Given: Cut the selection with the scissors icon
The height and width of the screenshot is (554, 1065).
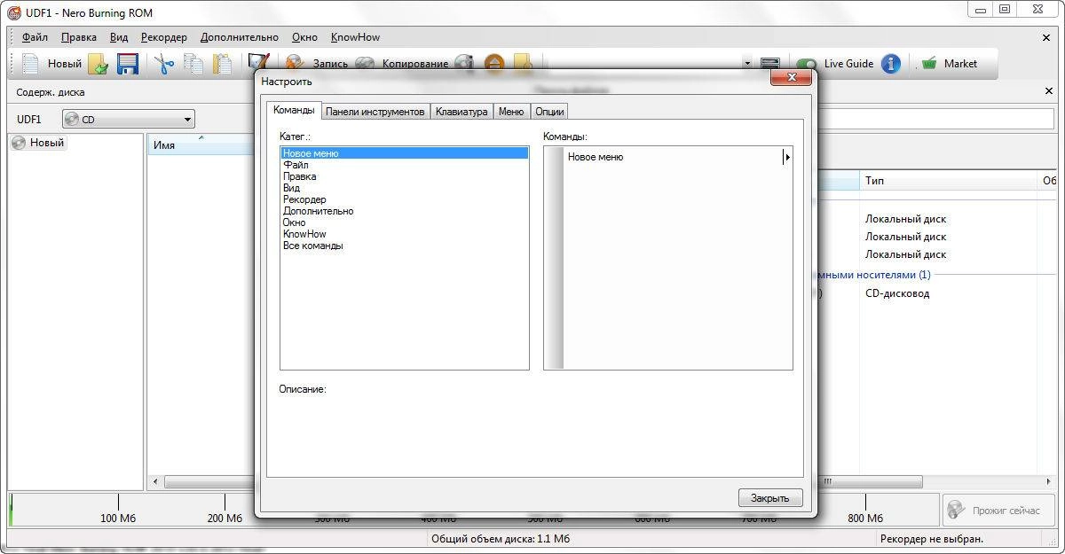Looking at the screenshot, I should tap(164, 64).
